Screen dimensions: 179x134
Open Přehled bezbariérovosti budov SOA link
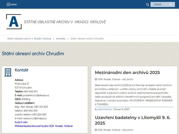[x=44, y=126]
